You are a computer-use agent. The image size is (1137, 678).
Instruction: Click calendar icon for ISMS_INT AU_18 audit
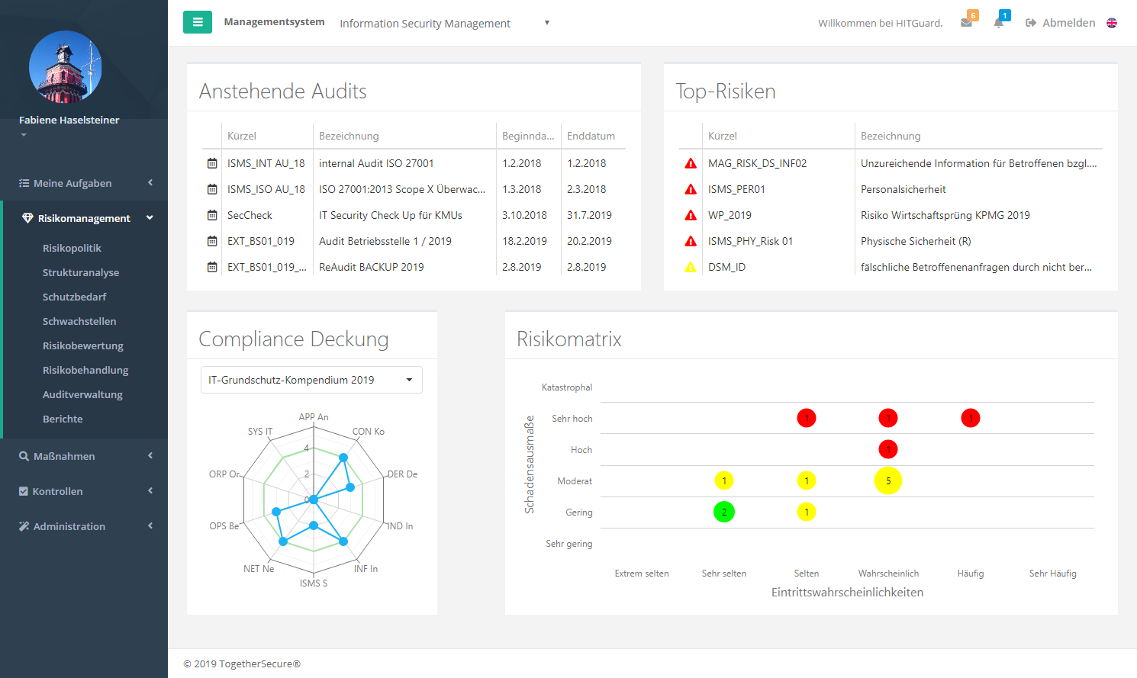click(x=212, y=163)
